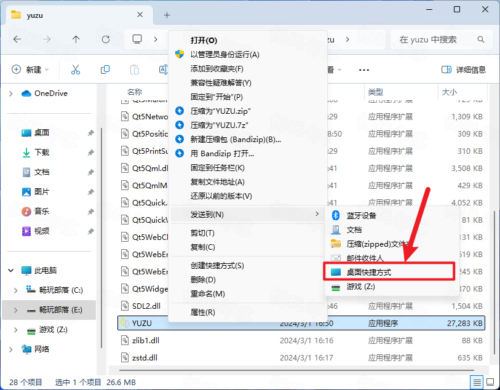Run as administrator from context menu
This screenshot has height=390, width=500.
[x=247, y=55]
